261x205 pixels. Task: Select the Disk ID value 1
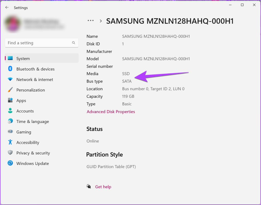(123, 44)
